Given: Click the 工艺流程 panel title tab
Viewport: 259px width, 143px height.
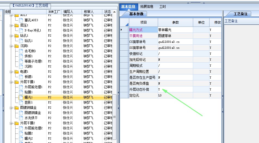Looking at the screenshot, I should tap(31, 6).
